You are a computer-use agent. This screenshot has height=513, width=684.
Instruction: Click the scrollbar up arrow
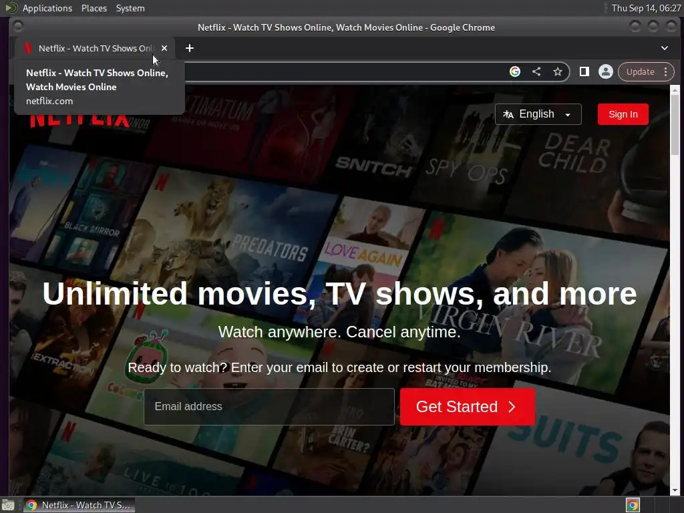(x=675, y=90)
